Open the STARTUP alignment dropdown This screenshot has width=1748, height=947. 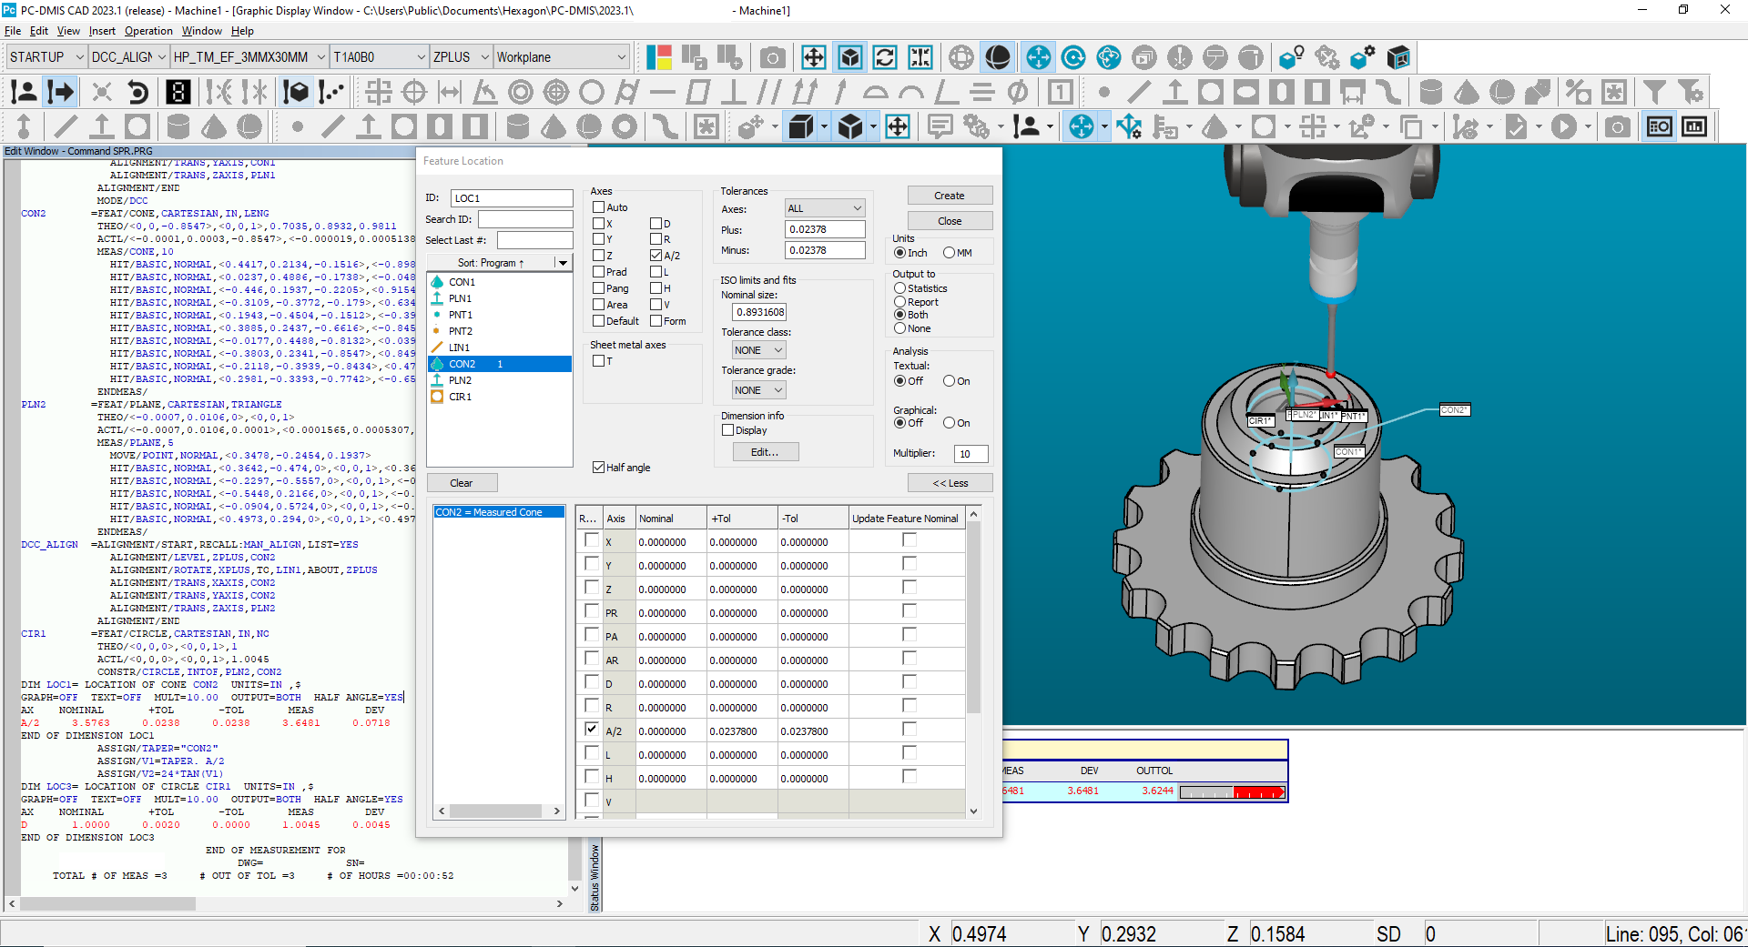pyautogui.click(x=46, y=56)
